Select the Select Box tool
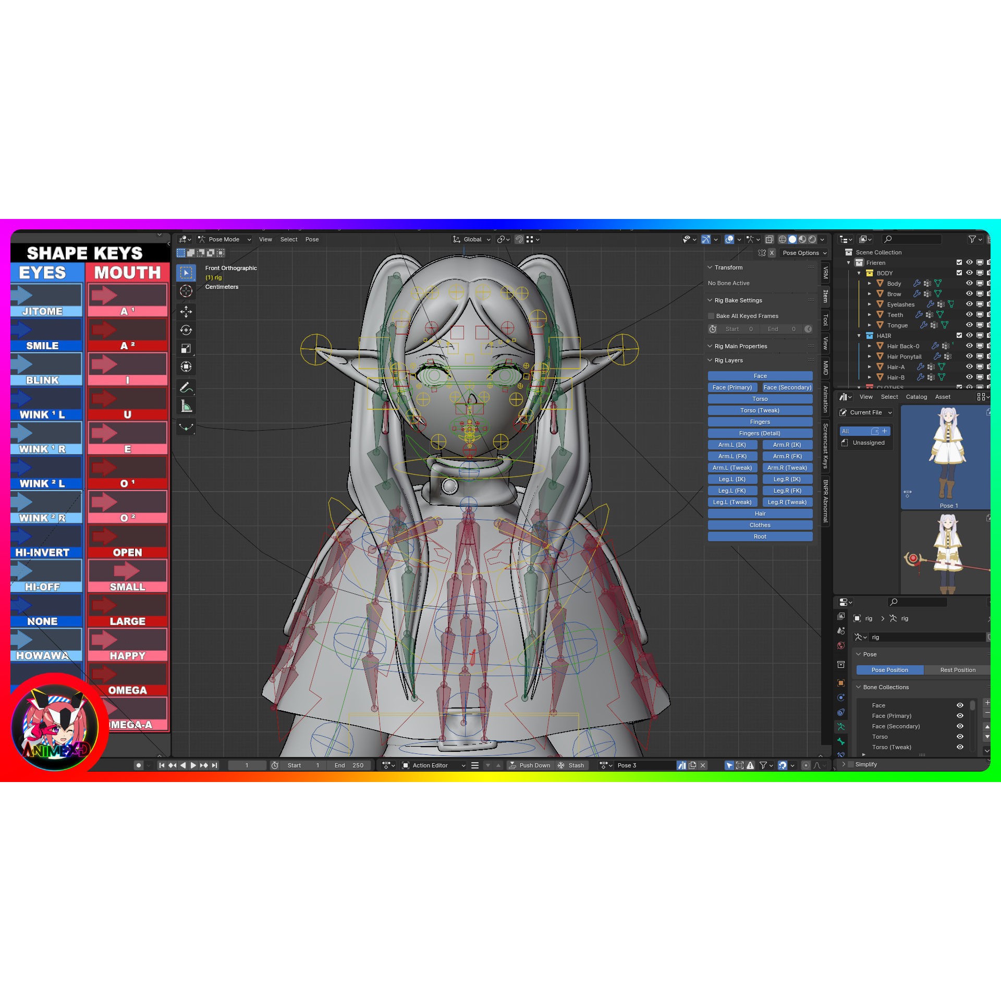This screenshot has height=1001, width=1001. pos(186,273)
